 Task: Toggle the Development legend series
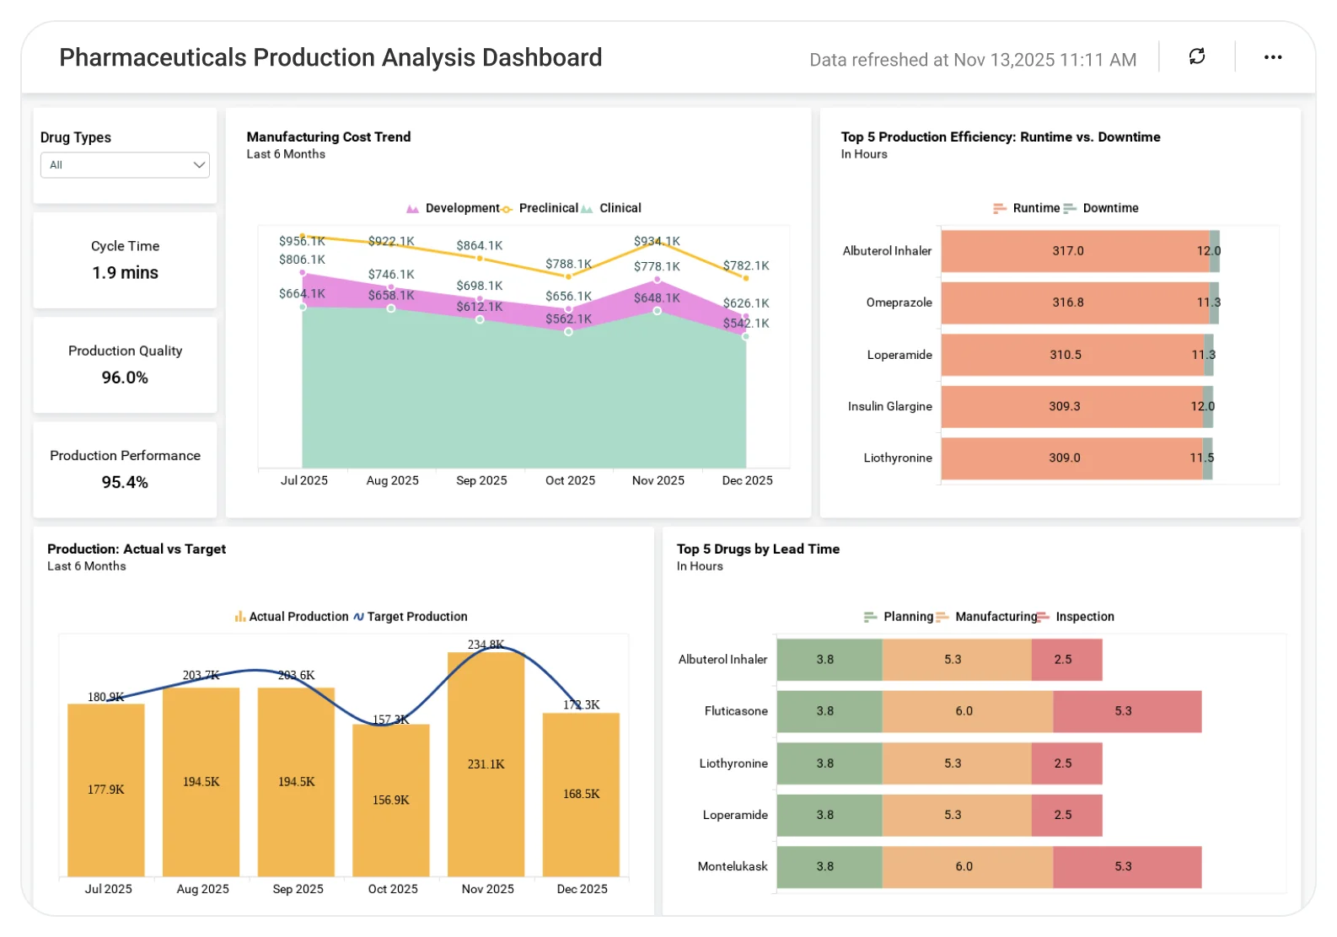point(453,208)
